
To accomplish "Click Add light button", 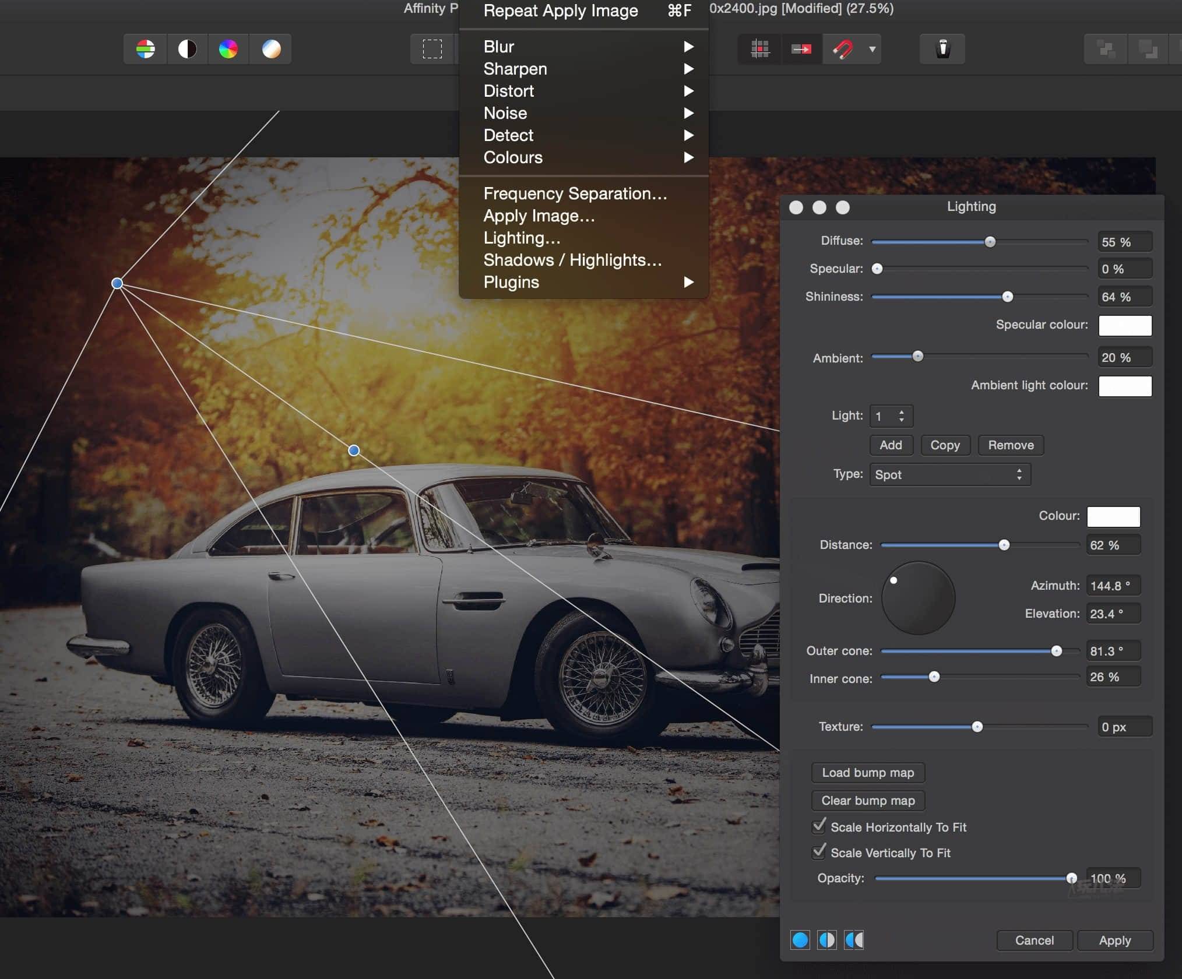I will [x=891, y=445].
